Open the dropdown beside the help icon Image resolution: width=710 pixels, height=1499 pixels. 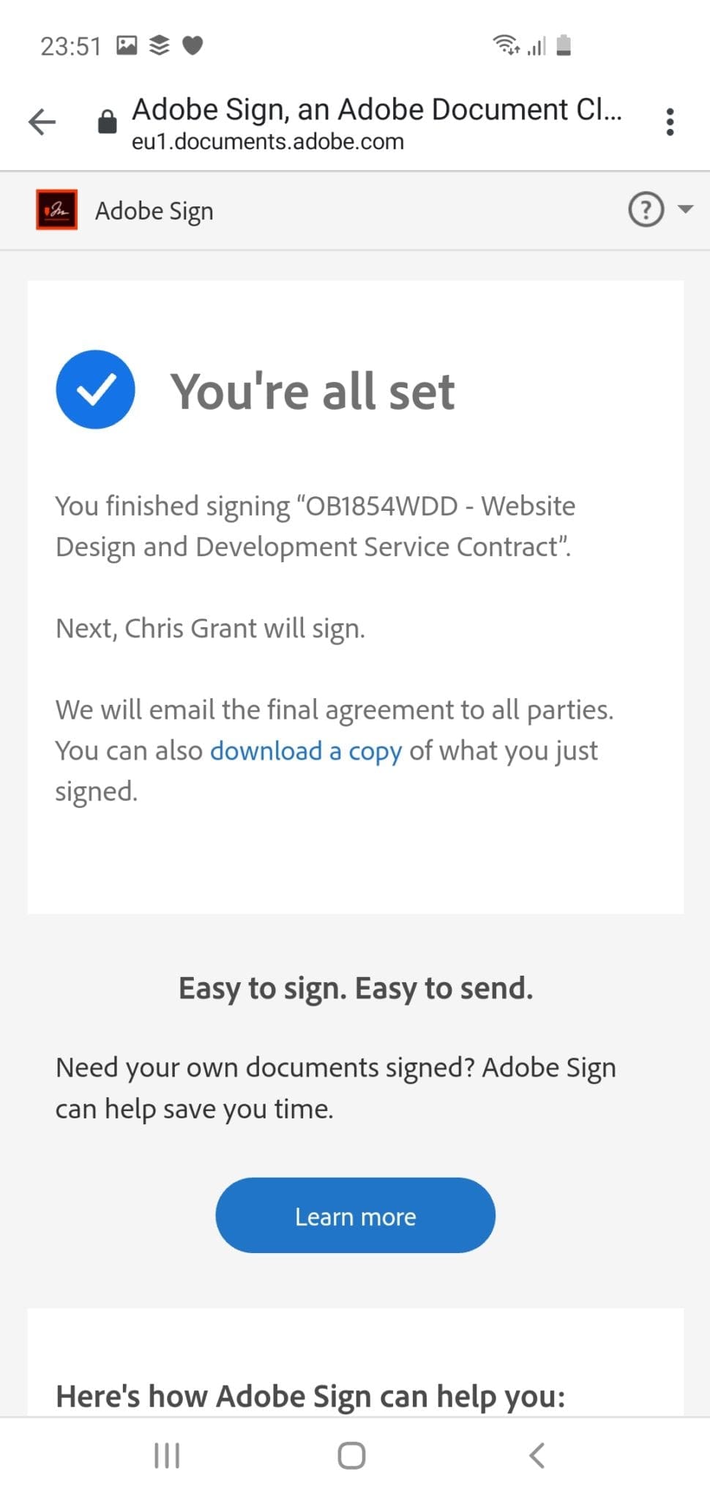pyautogui.click(x=684, y=210)
